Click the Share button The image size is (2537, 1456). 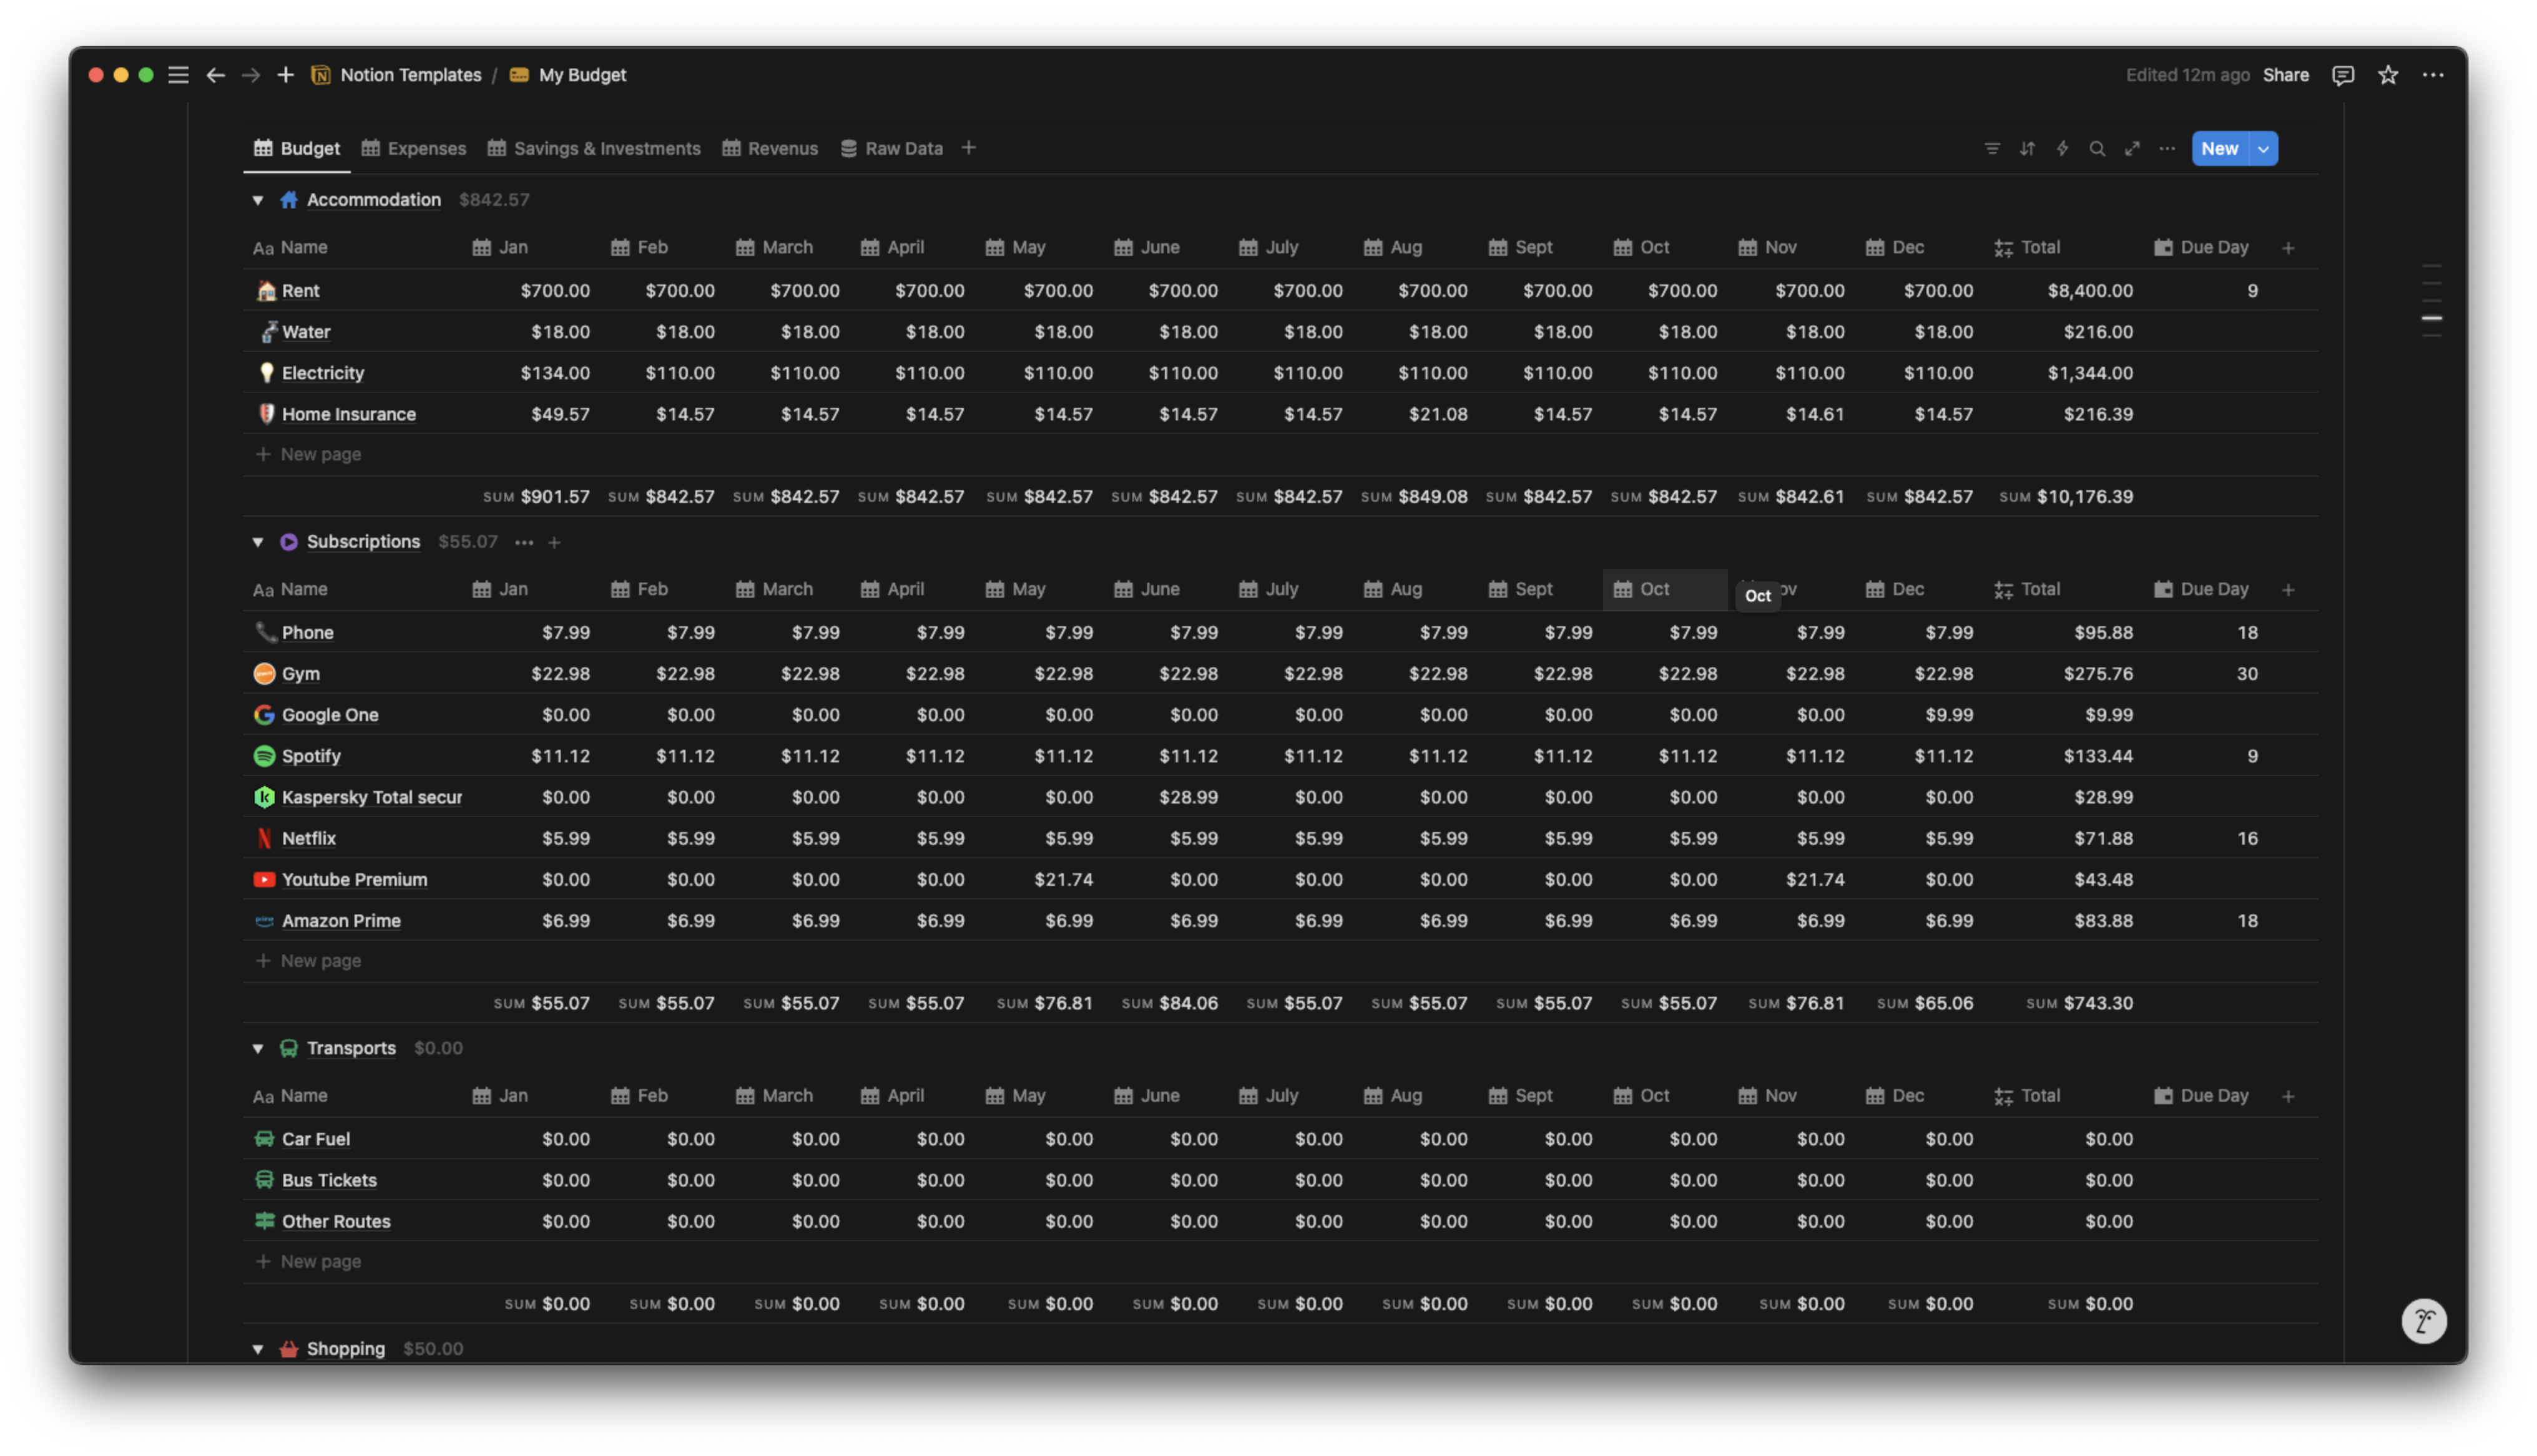click(2285, 75)
